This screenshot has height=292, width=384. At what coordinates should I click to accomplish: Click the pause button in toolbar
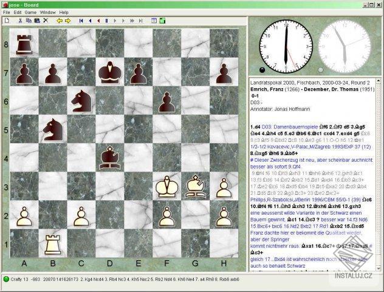(x=106, y=21)
